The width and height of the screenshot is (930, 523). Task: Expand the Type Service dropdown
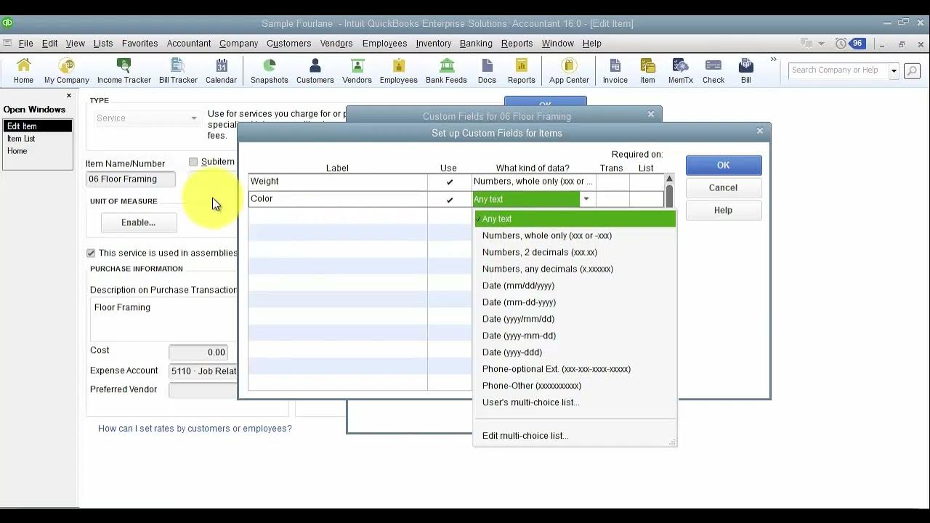tap(193, 118)
